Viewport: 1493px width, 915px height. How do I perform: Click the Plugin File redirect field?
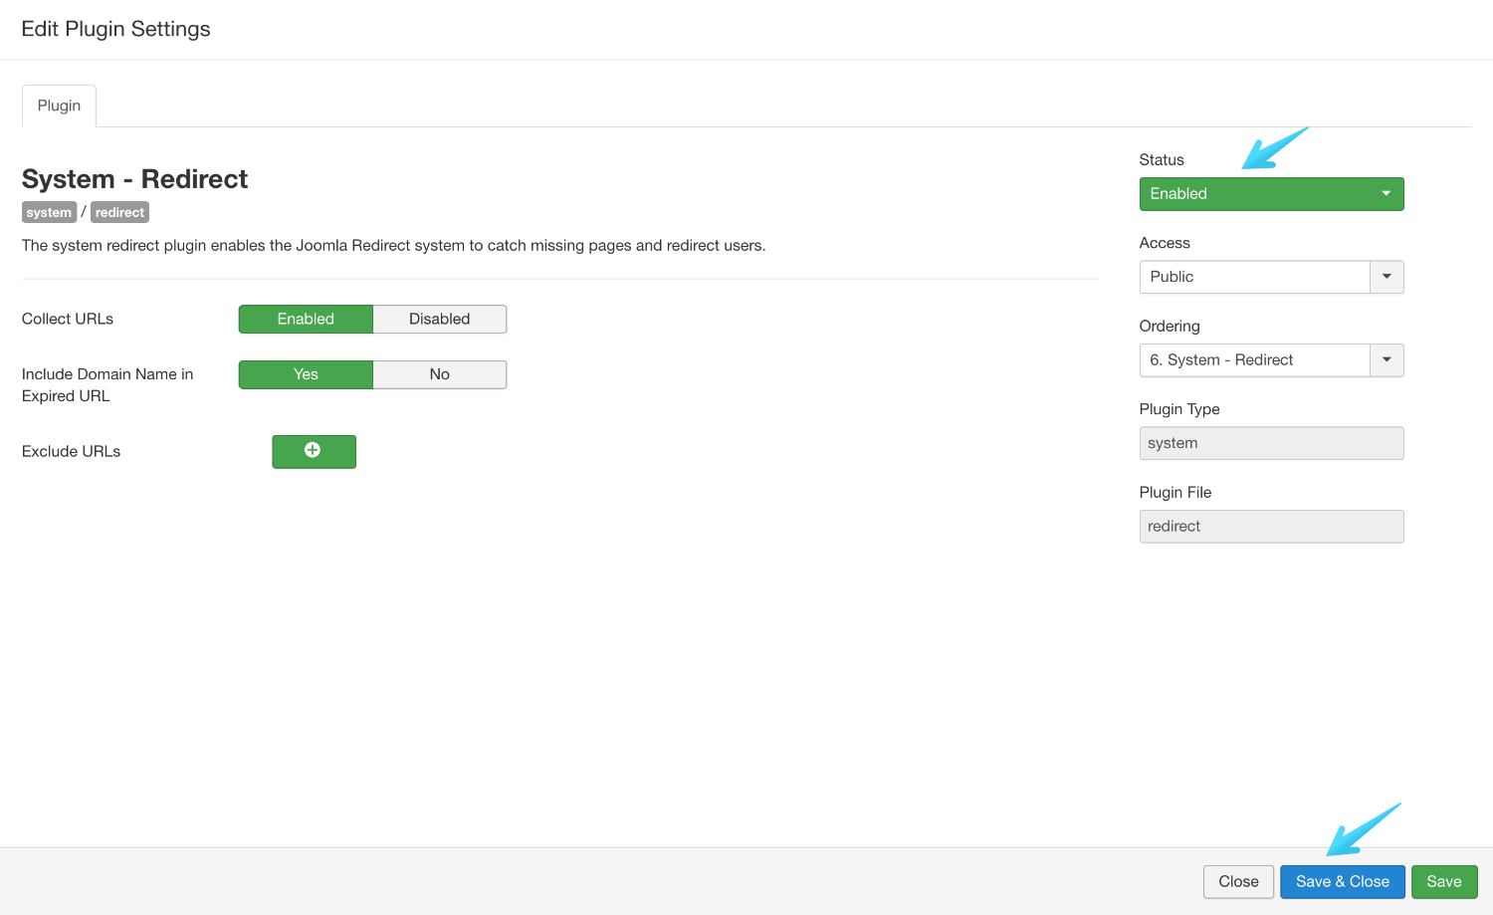[1271, 527]
